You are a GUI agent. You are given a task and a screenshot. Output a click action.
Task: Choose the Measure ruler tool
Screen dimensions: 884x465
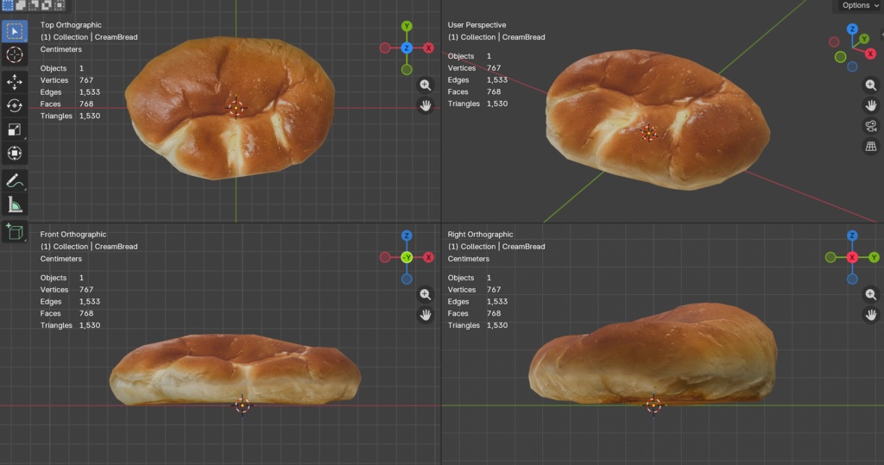[15, 204]
